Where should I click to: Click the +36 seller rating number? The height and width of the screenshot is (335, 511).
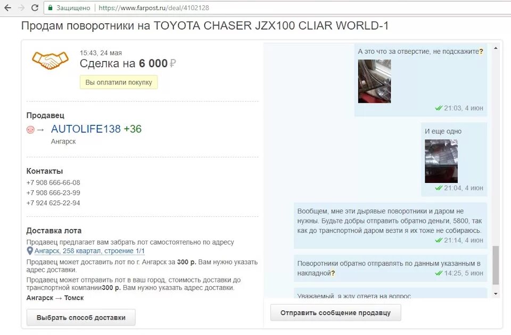(x=133, y=129)
